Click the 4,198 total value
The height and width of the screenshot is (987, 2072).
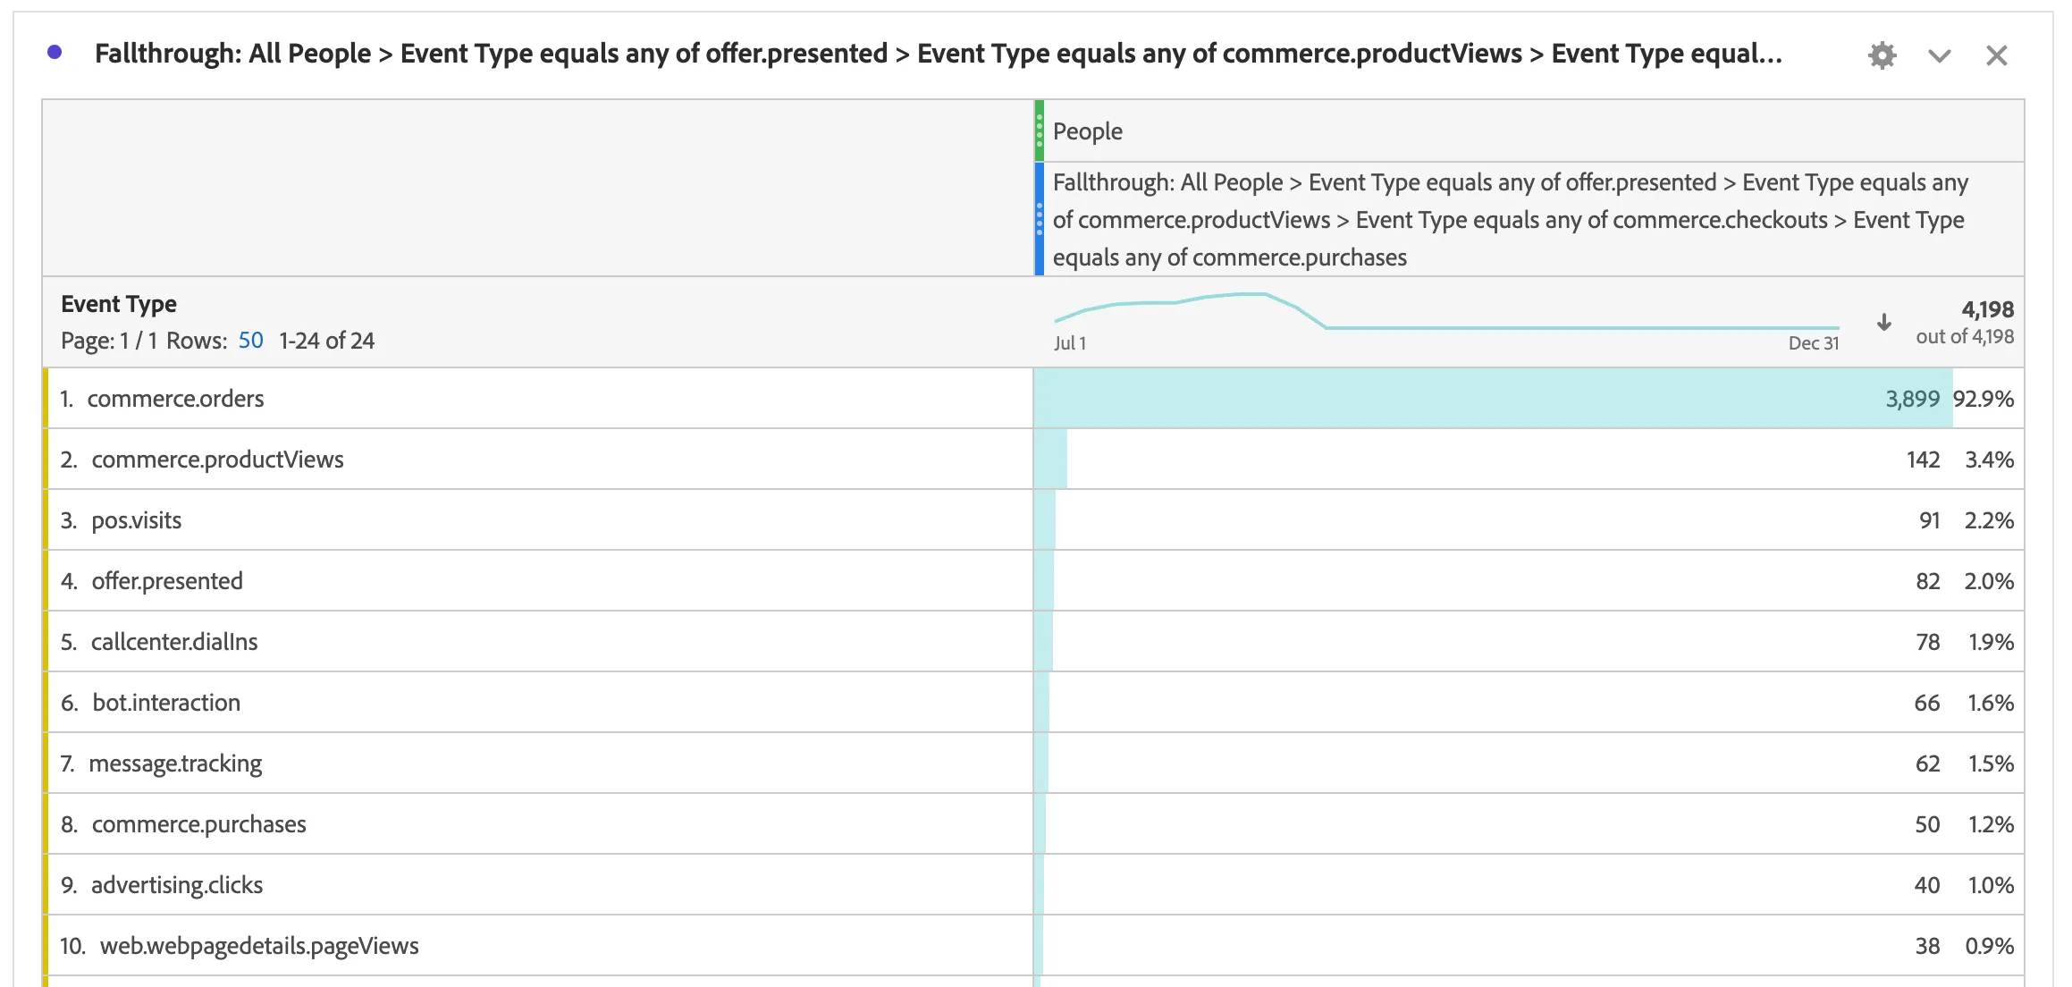[x=1987, y=309]
